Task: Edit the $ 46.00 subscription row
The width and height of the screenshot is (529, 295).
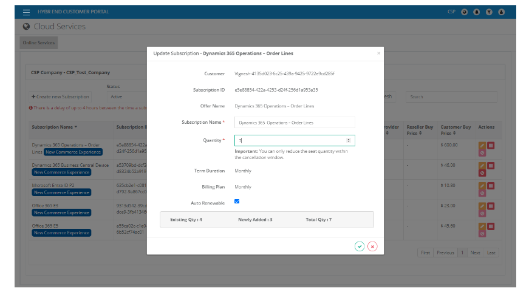Action: [x=482, y=166]
